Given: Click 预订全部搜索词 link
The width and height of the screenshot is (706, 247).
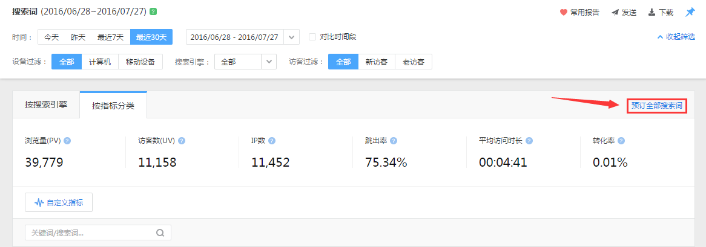Looking at the screenshot, I should pos(656,105).
